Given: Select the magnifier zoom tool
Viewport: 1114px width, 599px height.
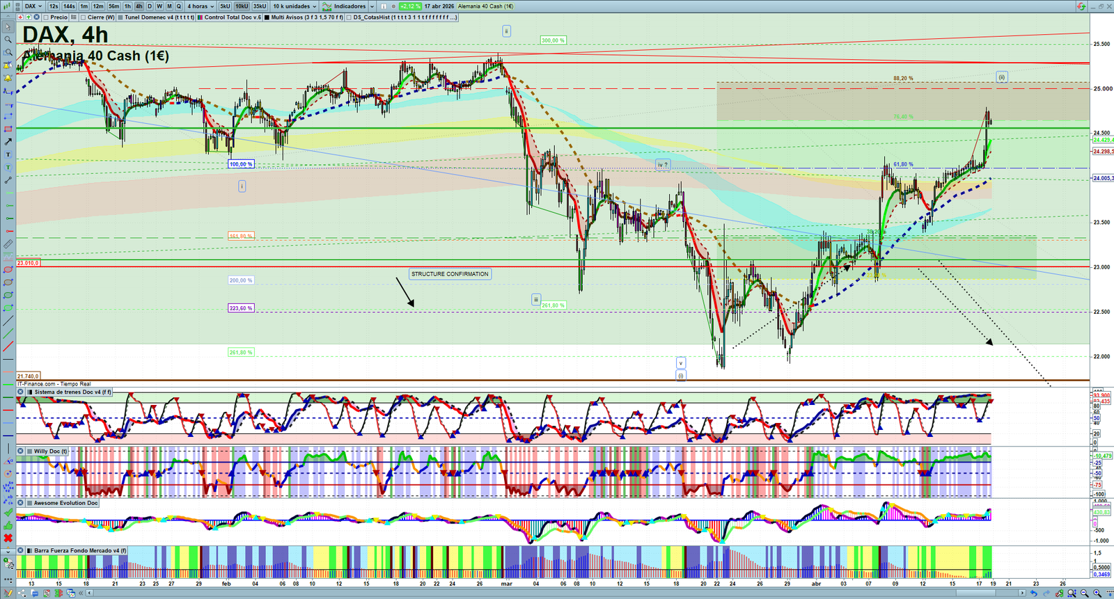Looking at the screenshot, I should click(x=8, y=40).
